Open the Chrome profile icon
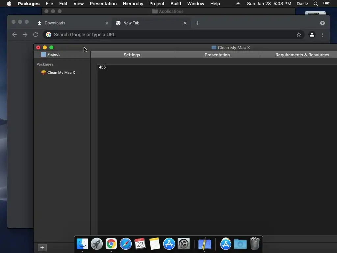Viewport: 337px width, 253px height. click(x=312, y=35)
